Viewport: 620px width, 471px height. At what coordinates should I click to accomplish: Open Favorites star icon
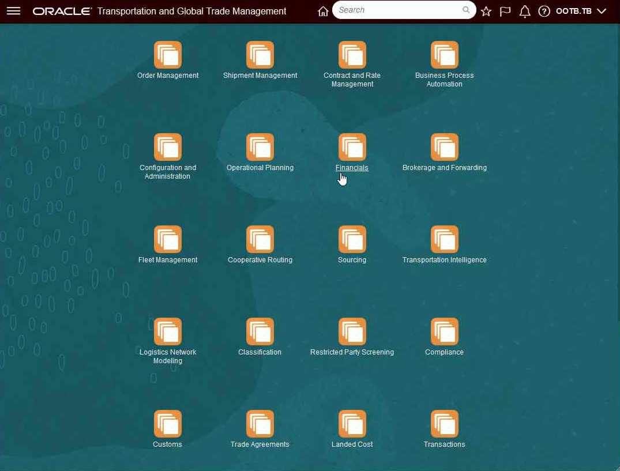click(486, 11)
